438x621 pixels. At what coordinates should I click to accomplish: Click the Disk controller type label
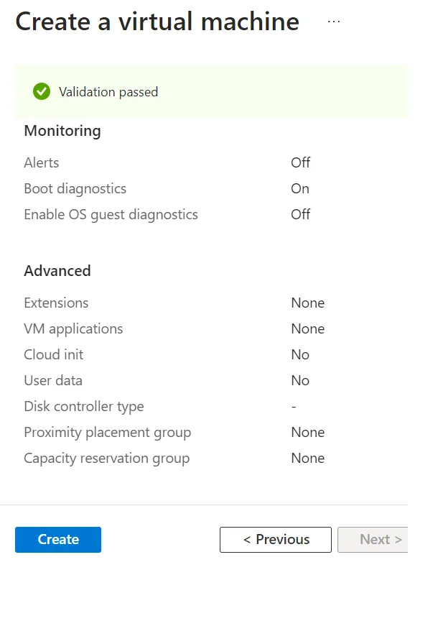pos(84,407)
